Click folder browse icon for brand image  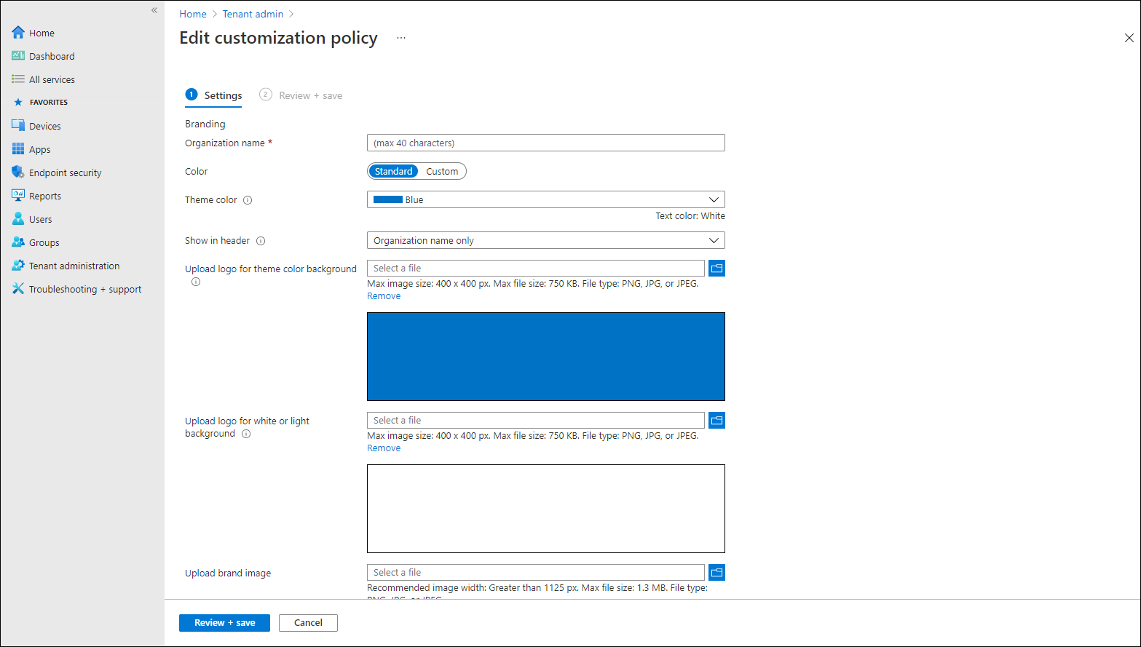click(716, 573)
